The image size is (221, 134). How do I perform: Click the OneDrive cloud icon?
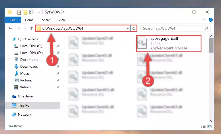[14, 96]
